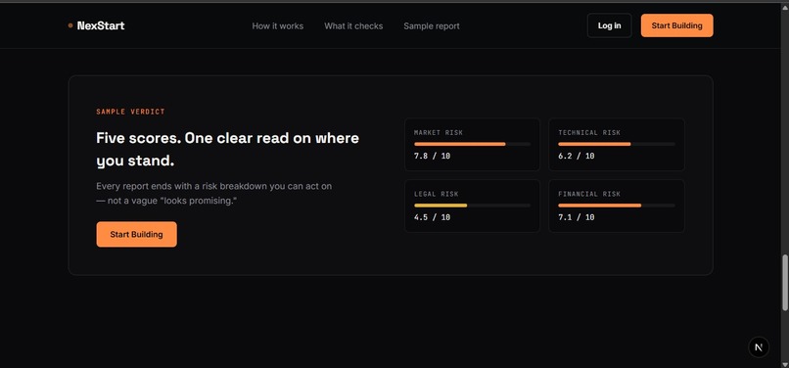Go to What it checks
This screenshot has width=789, height=368.
click(x=353, y=25)
